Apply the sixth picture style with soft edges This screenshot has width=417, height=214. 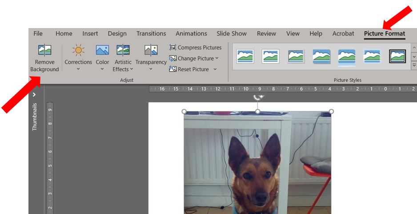(x=372, y=56)
